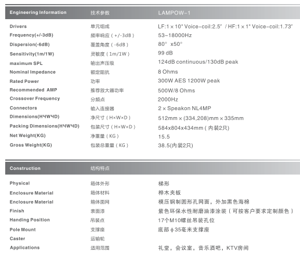This screenshot has width=300, height=254.
Task: Click the 'LAMPOW-1' model name
Action: click(x=174, y=13)
